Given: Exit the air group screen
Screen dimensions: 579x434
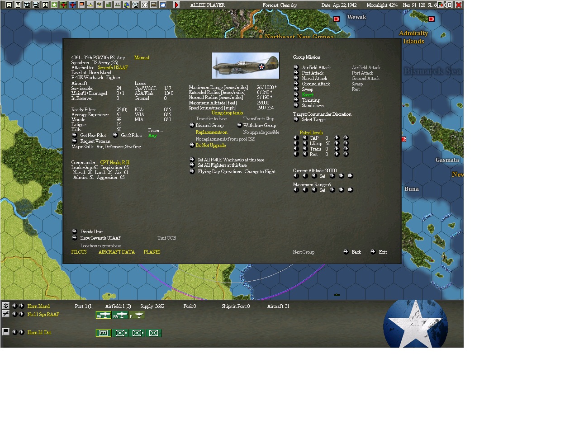Looking at the screenshot, I should pyautogui.click(x=373, y=252).
